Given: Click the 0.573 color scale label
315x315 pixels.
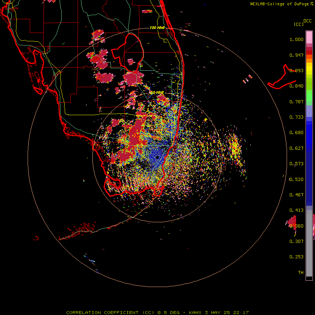Looking at the screenshot, I should (296, 164).
